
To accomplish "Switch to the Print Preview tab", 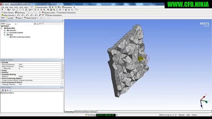I will tap(79, 112).
